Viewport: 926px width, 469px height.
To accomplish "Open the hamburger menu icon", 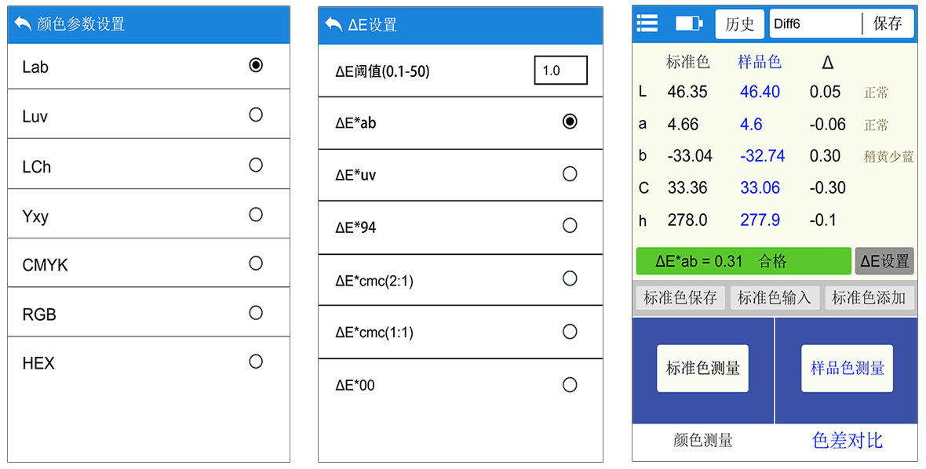I will pyautogui.click(x=647, y=23).
